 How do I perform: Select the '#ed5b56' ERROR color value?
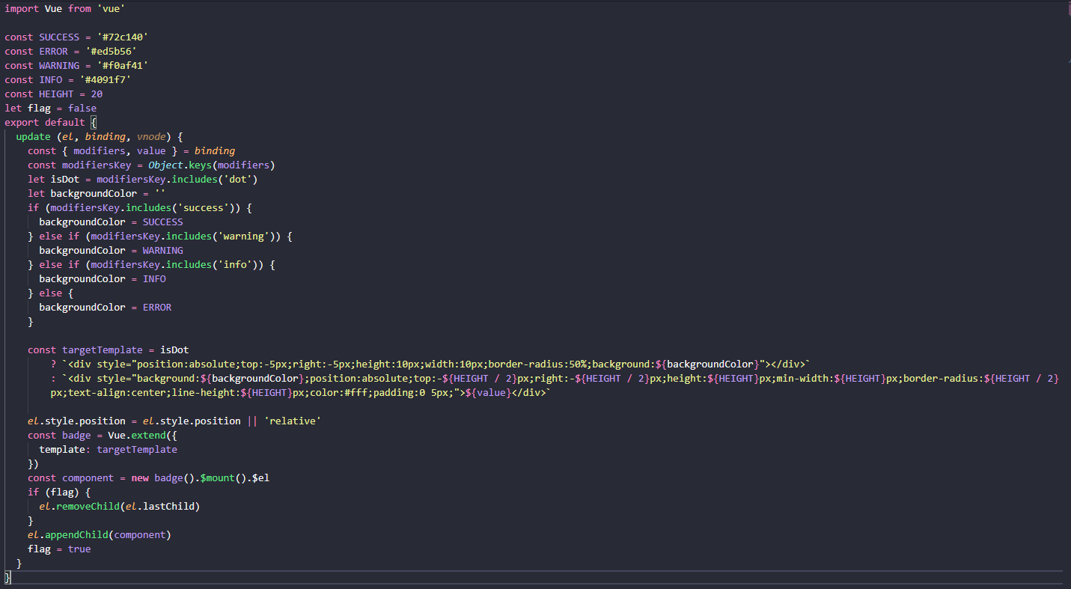111,51
